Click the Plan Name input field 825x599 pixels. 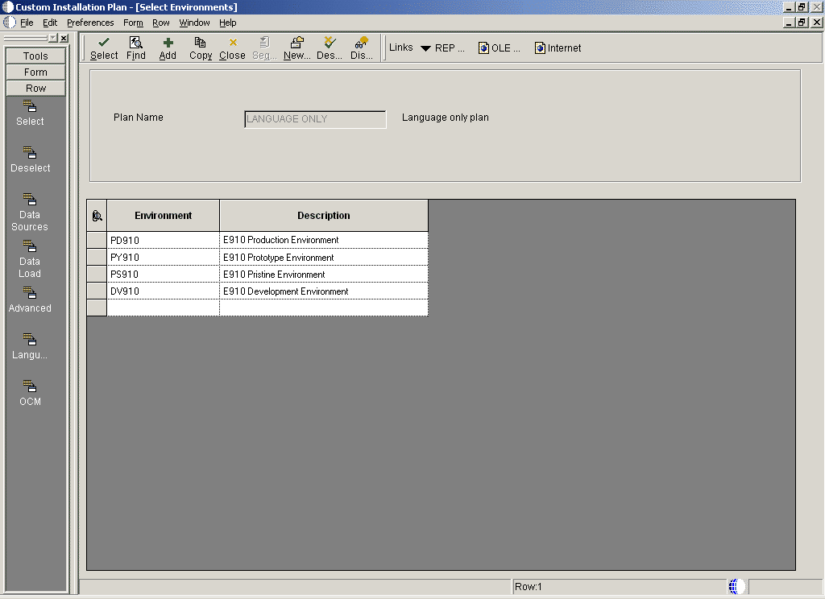[x=314, y=119]
